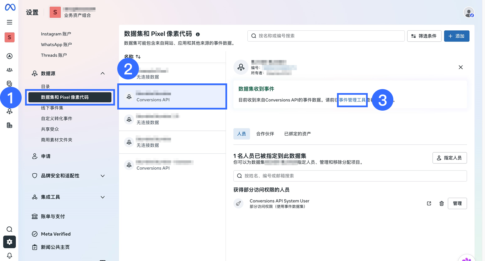
Task: Click 管理 for Conversions API System User
Action: click(457, 203)
